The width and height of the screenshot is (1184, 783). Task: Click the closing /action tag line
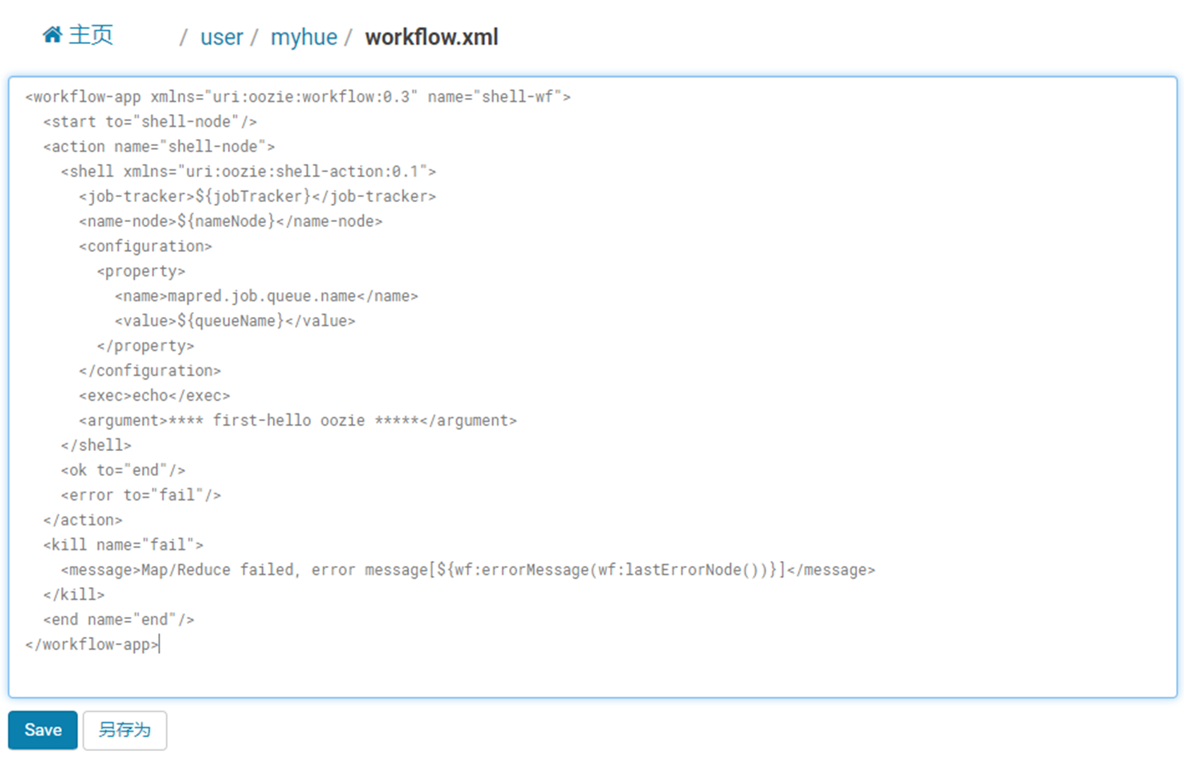point(83,520)
